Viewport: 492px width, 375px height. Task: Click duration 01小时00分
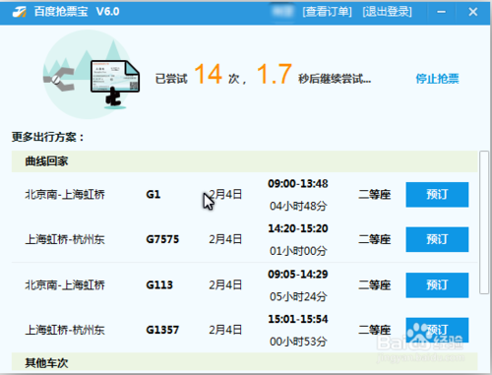click(298, 251)
